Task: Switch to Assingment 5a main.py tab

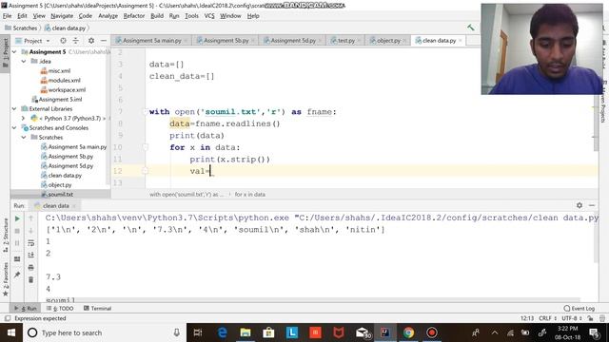Action: (x=152, y=40)
